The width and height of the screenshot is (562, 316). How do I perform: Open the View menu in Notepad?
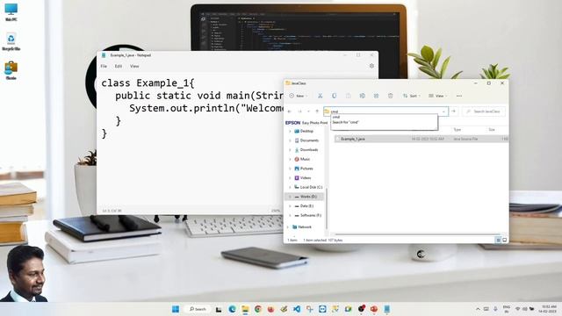click(134, 67)
